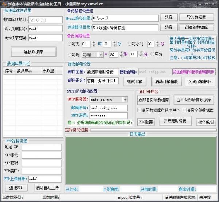Increase the 每周 hour spinner value
The width and height of the screenshot is (219, 202).
[122, 53]
